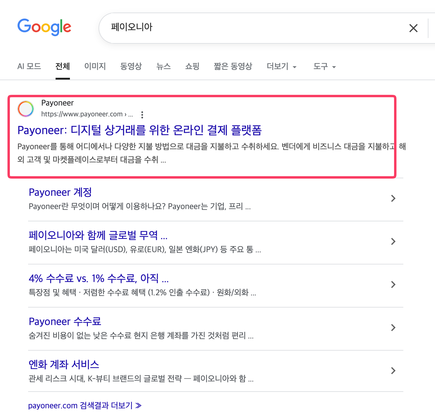Open the Payoneer 계정 sitelink
The width and height of the screenshot is (435, 420).
pyautogui.click(x=60, y=192)
